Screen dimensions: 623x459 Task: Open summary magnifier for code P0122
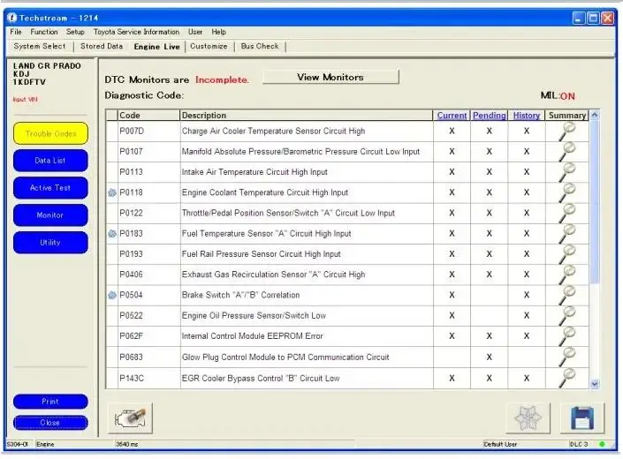pyautogui.click(x=566, y=214)
